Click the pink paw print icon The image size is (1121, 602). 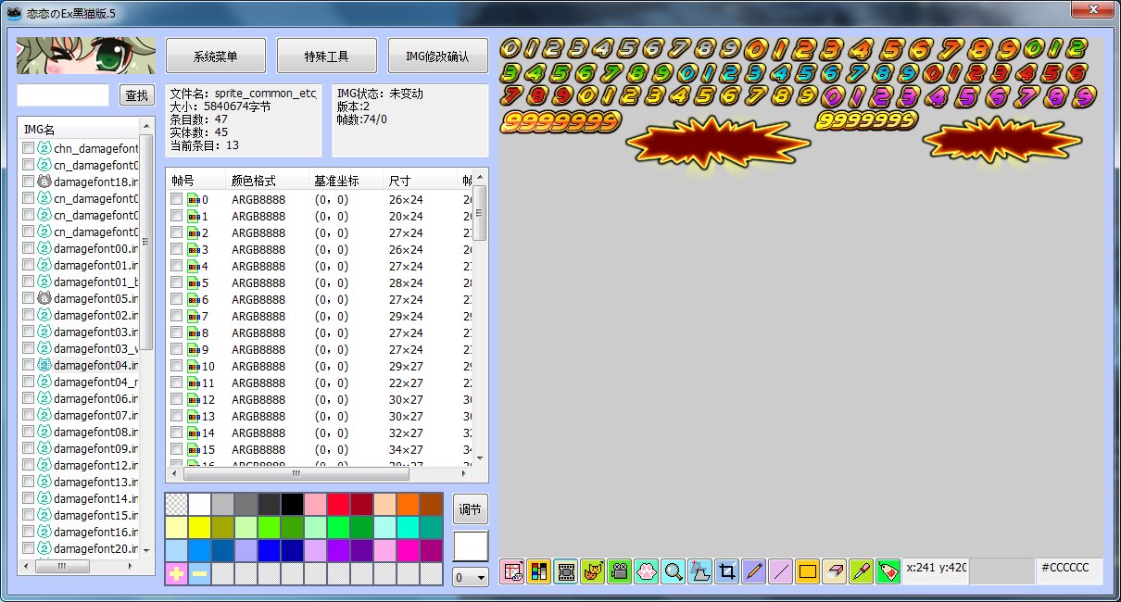click(x=647, y=571)
